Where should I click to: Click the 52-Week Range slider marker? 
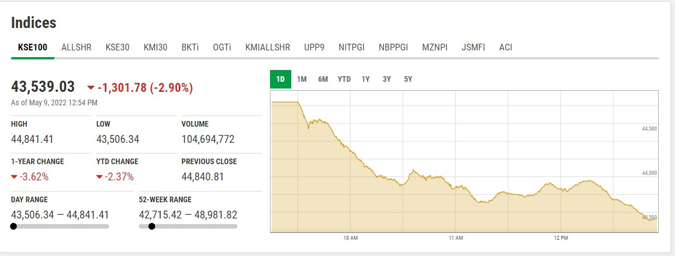point(151,226)
